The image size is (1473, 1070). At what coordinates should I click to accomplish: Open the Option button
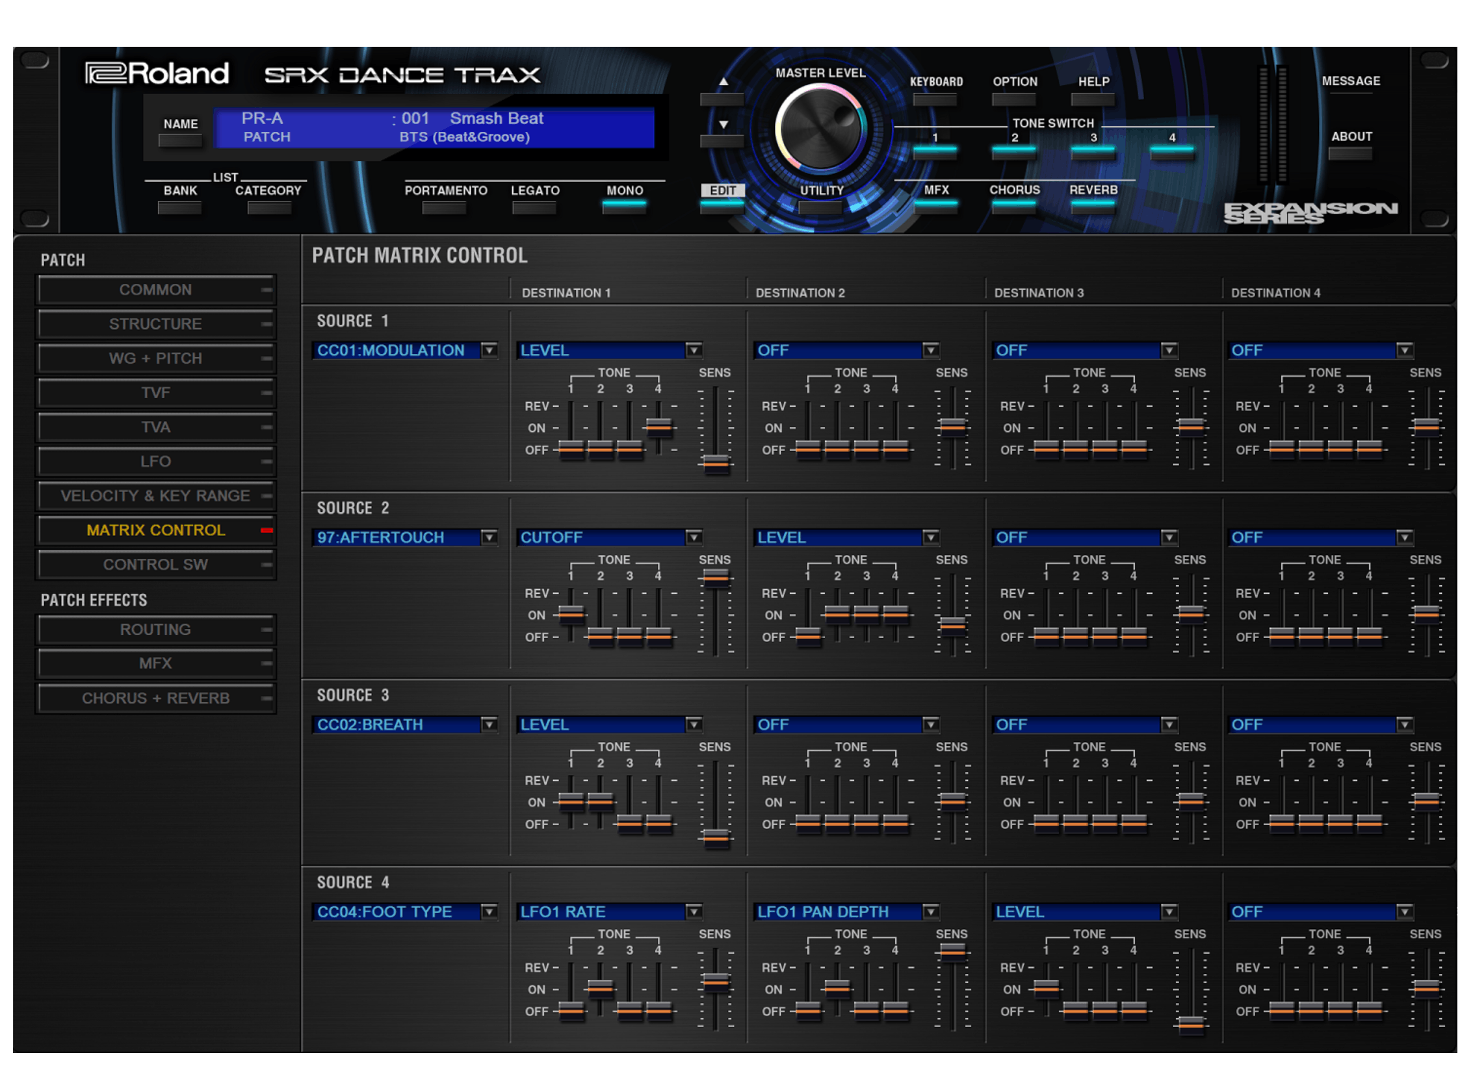click(1013, 99)
